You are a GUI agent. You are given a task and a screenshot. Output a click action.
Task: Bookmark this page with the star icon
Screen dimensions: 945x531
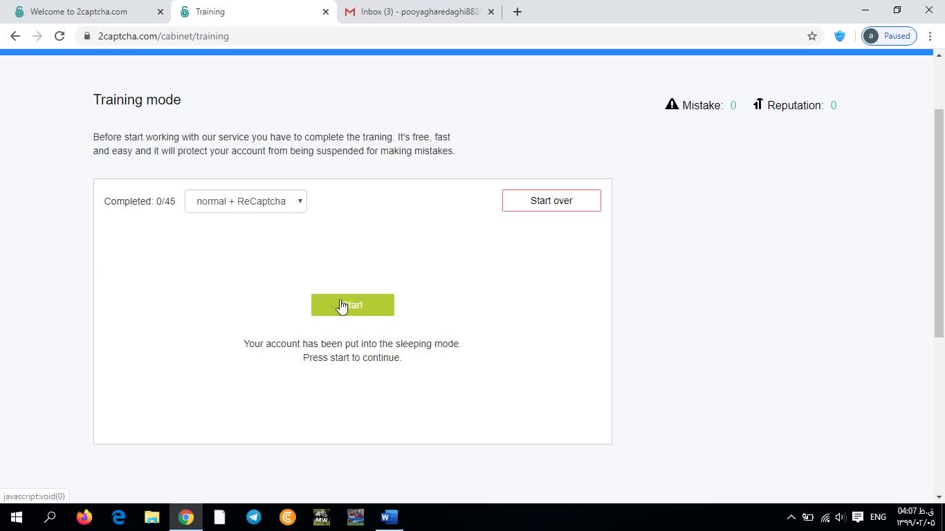tap(812, 36)
